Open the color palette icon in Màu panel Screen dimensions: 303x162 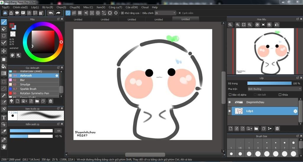12,55
